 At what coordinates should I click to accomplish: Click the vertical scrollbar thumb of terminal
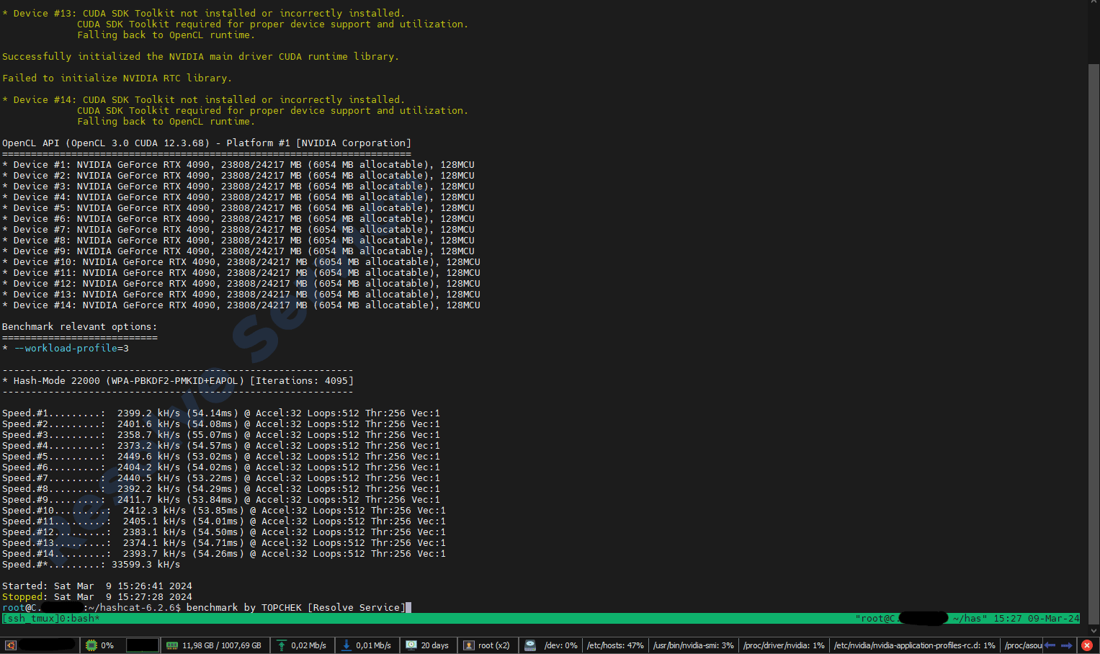(x=1094, y=343)
